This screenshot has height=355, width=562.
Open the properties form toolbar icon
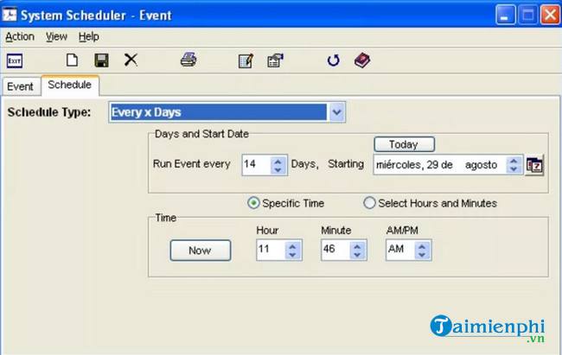pos(275,60)
